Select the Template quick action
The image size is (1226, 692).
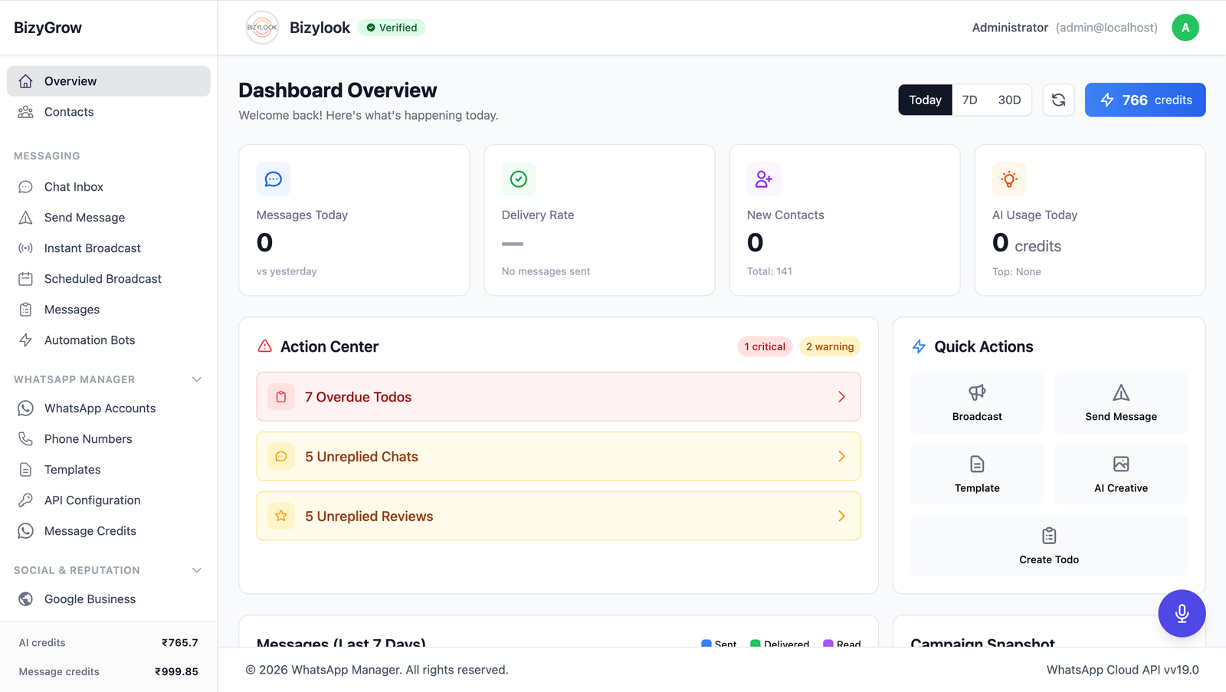[x=976, y=474]
